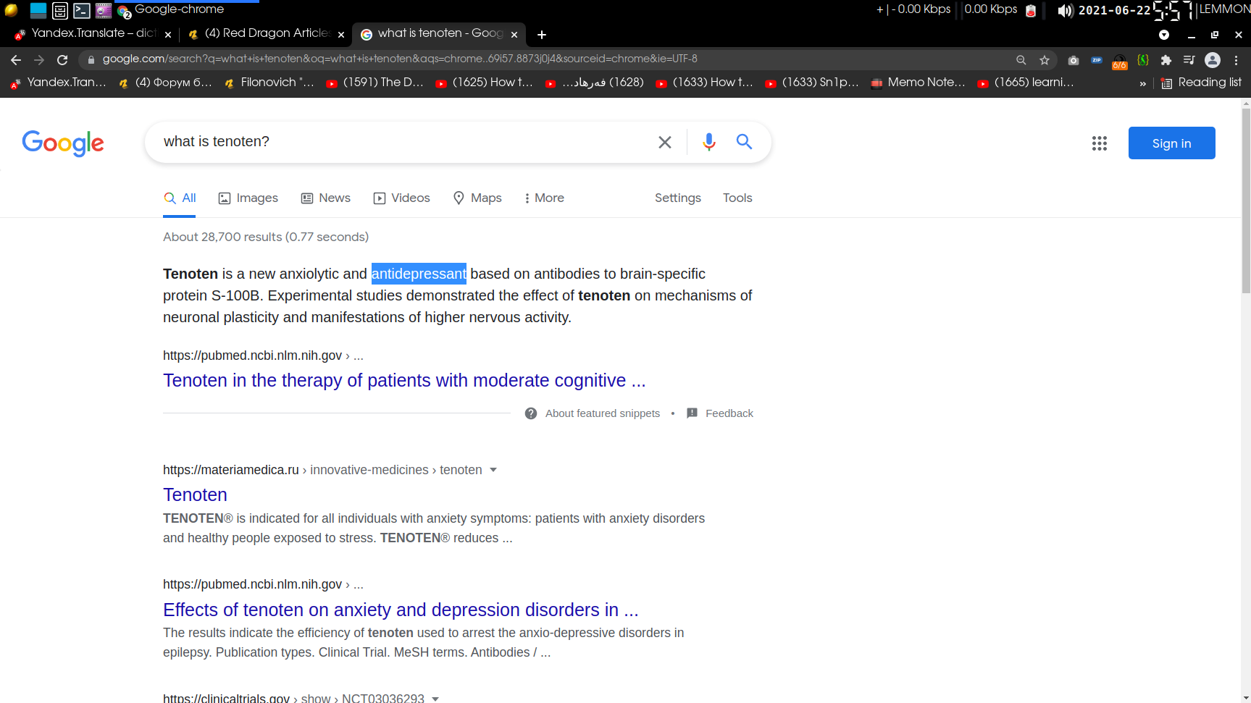Open the Chrome extensions puzzle icon
This screenshot has height=703, width=1251.
pos(1166,60)
